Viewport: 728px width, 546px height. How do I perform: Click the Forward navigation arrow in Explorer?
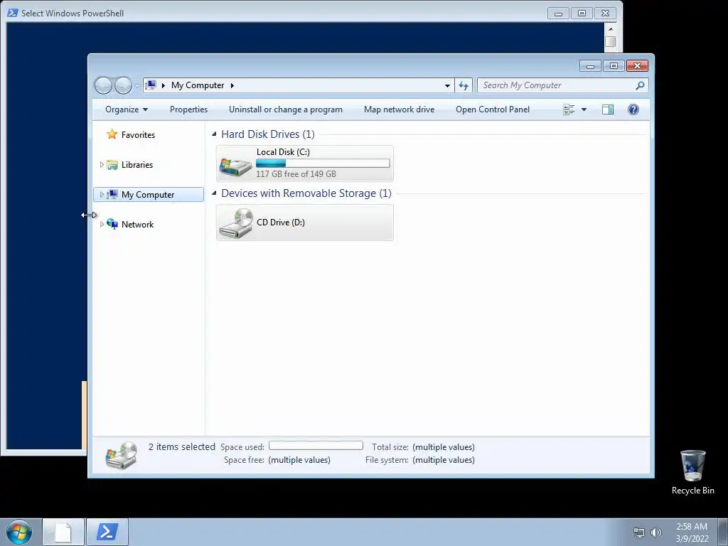tap(123, 85)
